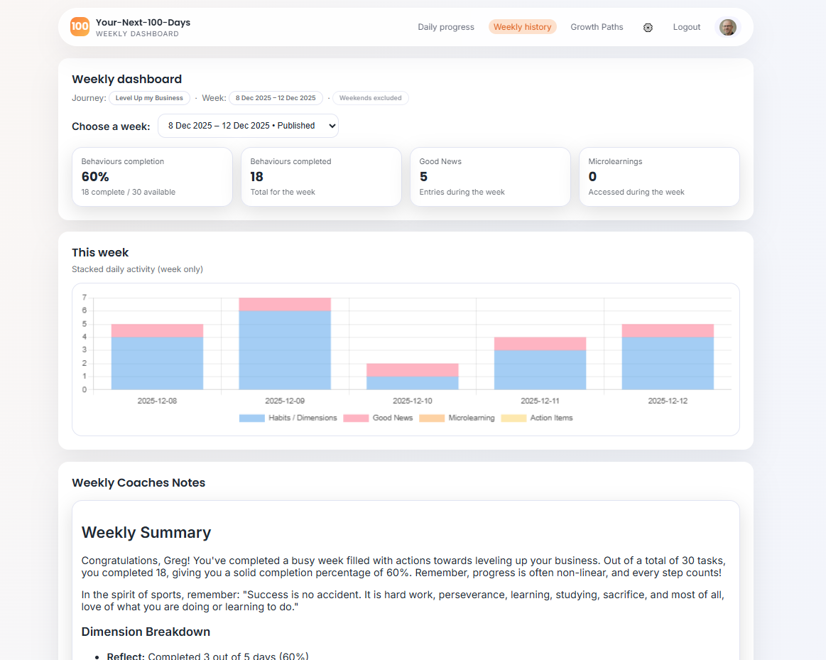This screenshot has height=660, width=826.
Task: Expand the week selector showing Published status
Action: pyautogui.click(x=248, y=125)
